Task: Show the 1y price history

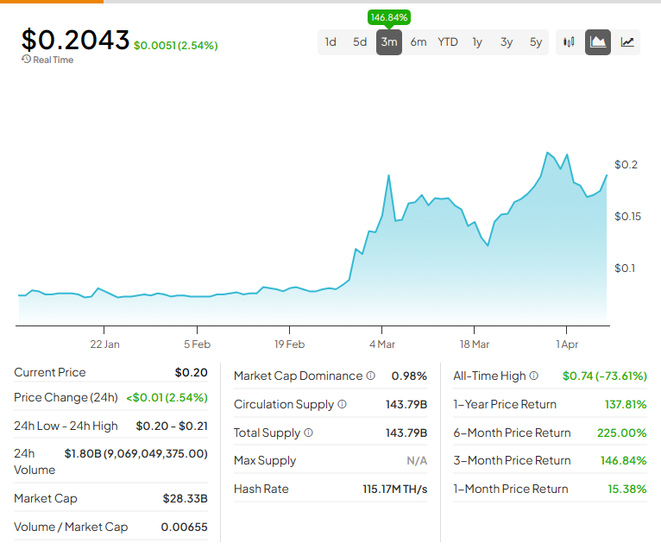Action: (477, 41)
